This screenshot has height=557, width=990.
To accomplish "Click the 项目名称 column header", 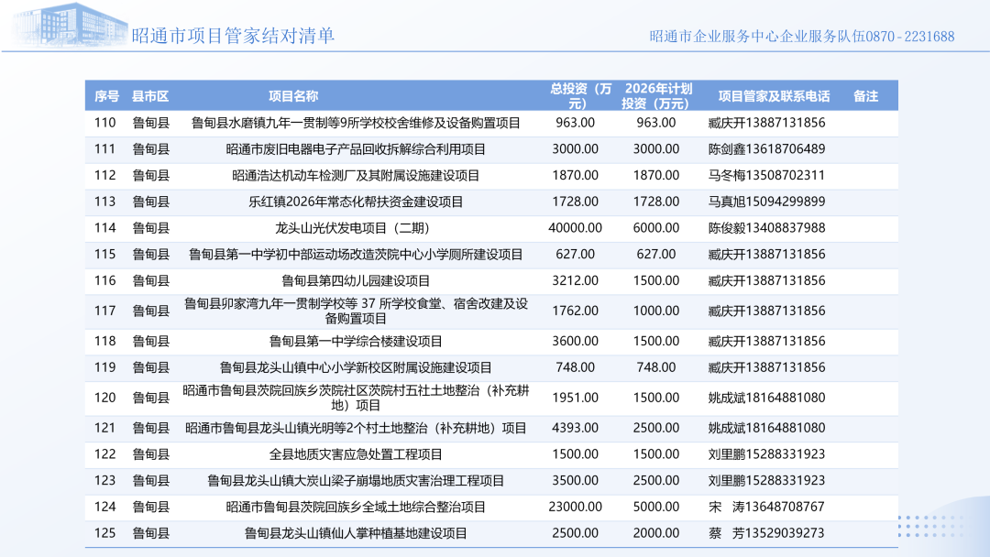I will [x=293, y=96].
